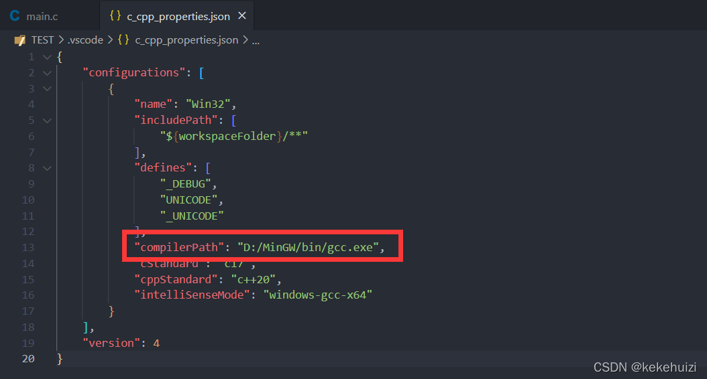The image size is (707, 379).
Task: Click the "includePath" key
Action: (x=176, y=120)
